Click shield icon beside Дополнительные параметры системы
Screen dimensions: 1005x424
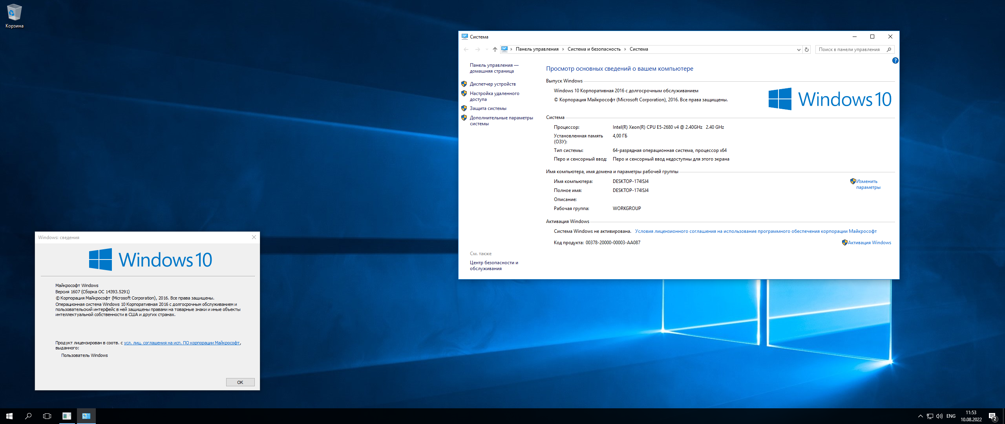[x=464, y=118]
